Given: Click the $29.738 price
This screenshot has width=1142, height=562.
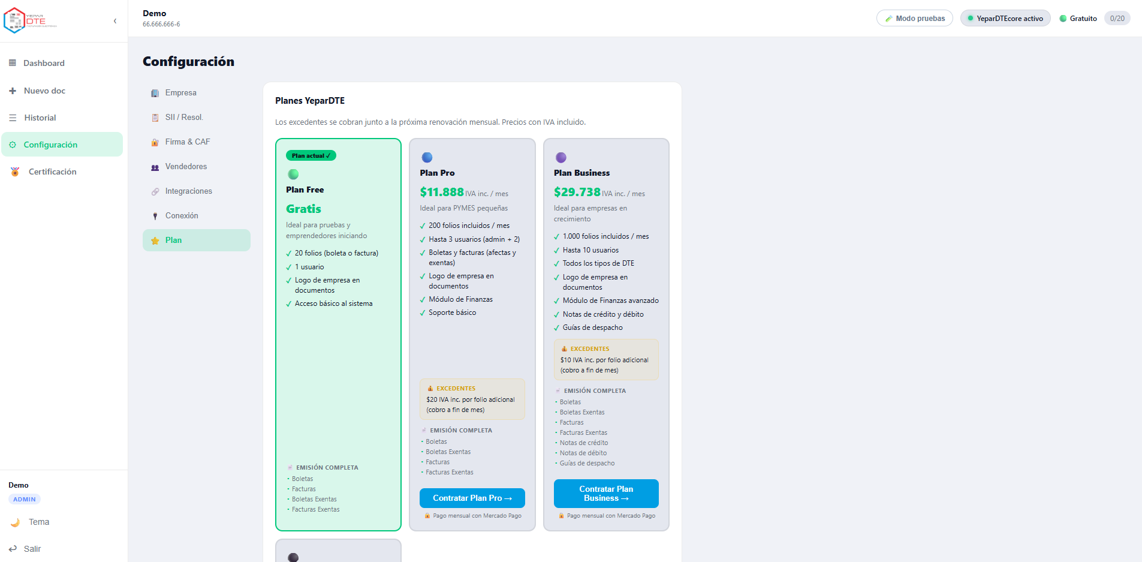Looking at the screenshot, I should pos(577,192).
